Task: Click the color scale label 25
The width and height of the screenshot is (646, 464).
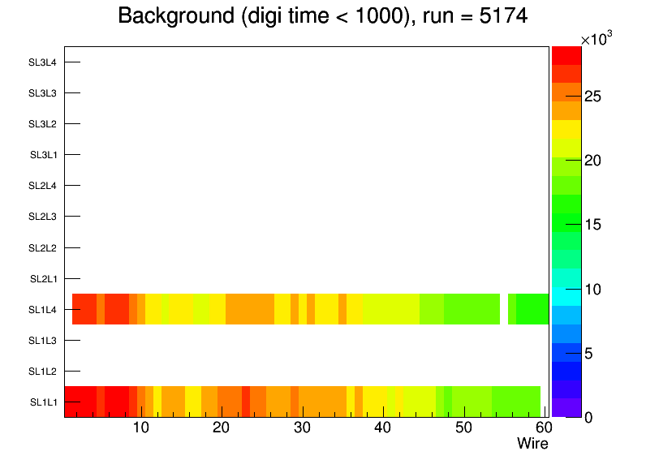Action: [591, 97]
